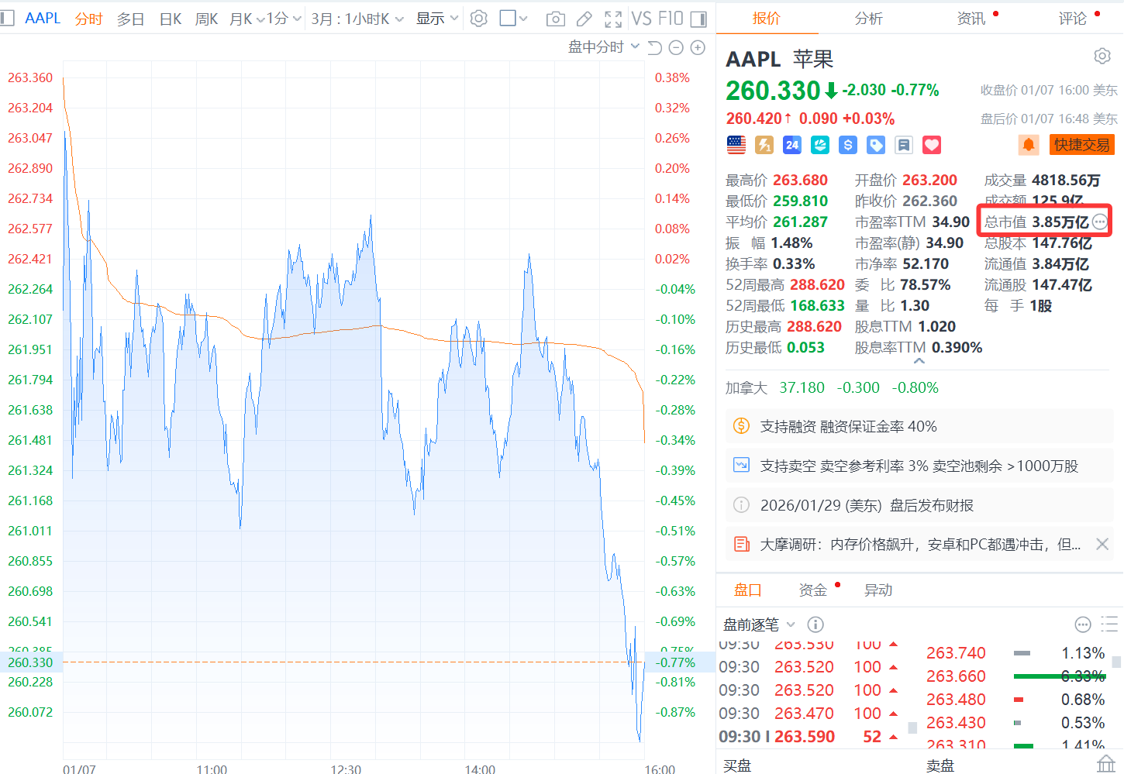Close the 大摩调研 news banner

(1102, 545)
